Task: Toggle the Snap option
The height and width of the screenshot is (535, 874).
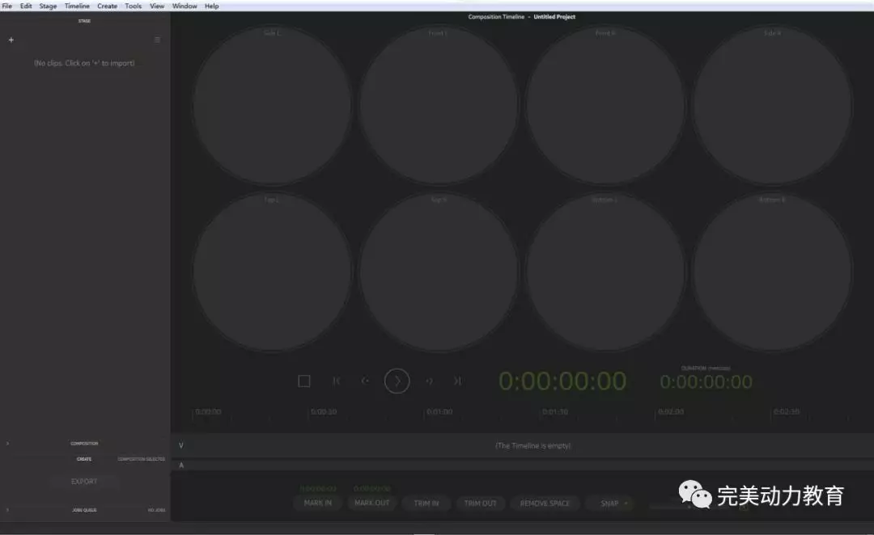Action: coord(609,503)
